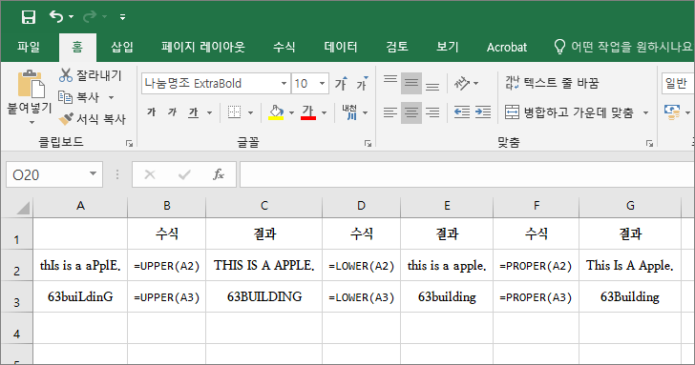The image size is (695, 365).
Task: Click the increase font size icon
Action: 341,83
